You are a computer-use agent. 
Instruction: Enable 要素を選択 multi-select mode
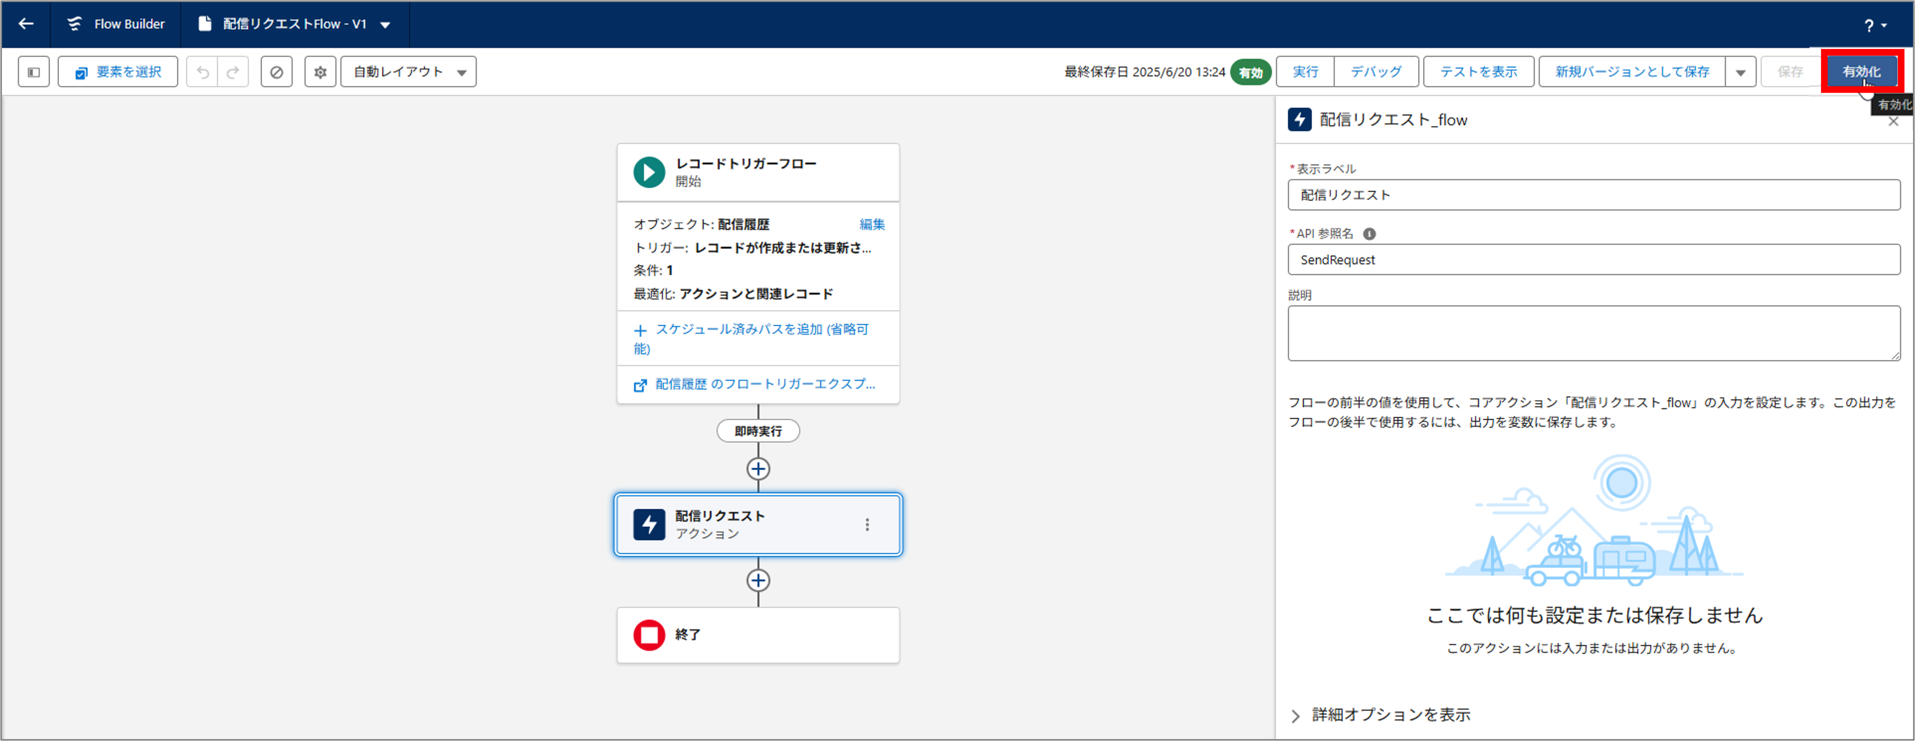117,72
